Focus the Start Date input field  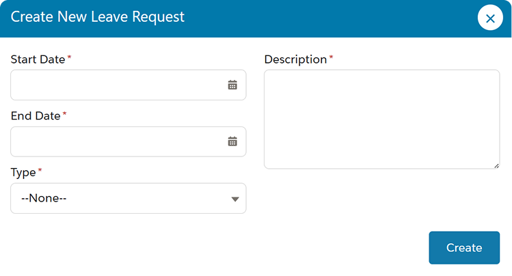[x=129, y=85]
